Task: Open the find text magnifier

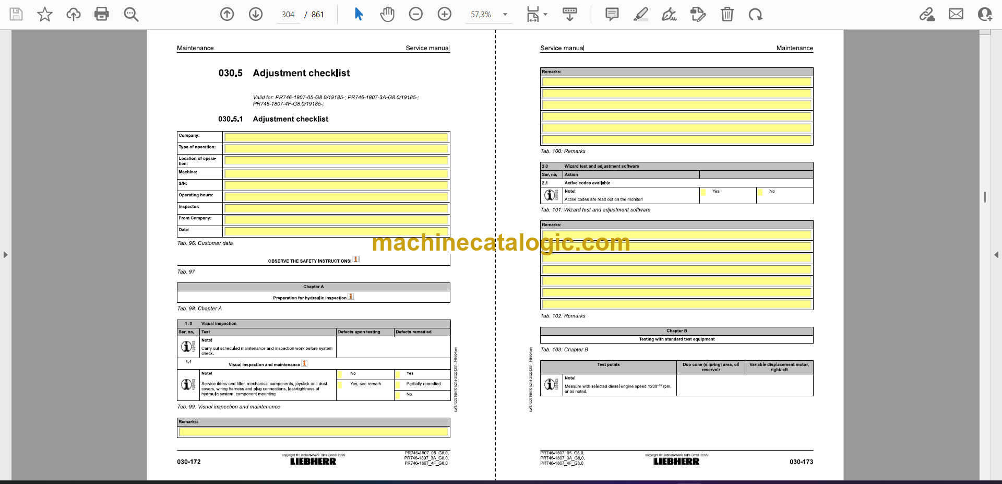Action: pyautogui.click(x=131, y=14)
